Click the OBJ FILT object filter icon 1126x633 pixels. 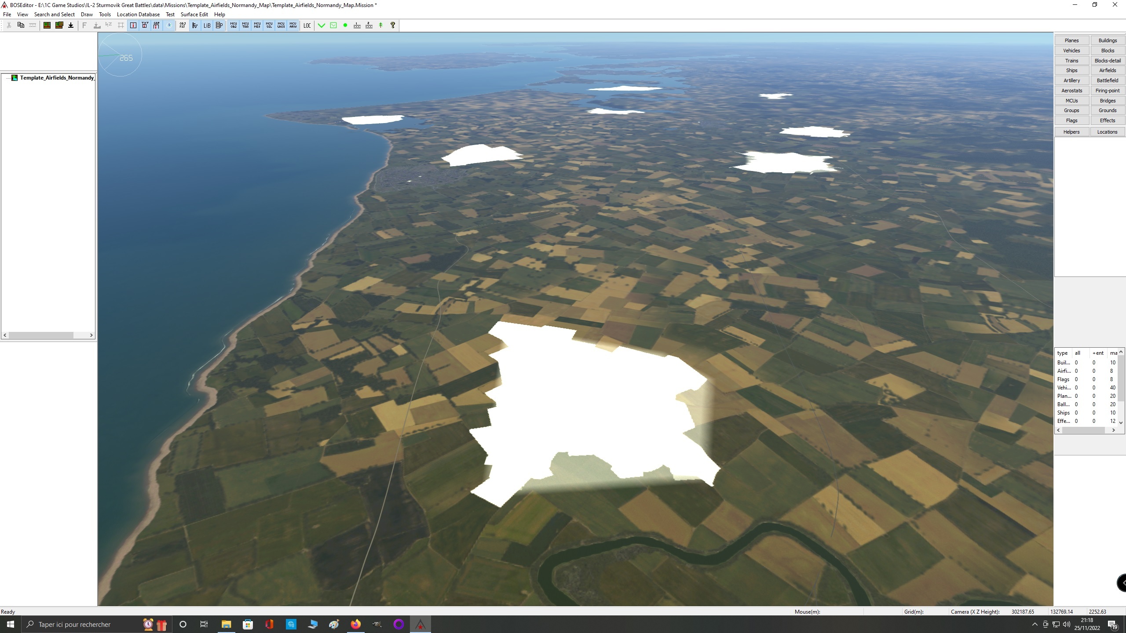183,25
